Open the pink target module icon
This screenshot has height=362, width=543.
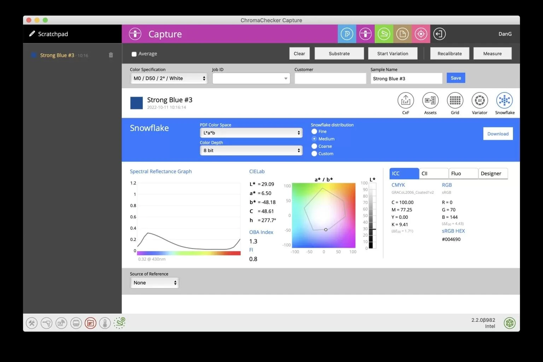pos(421,34)
